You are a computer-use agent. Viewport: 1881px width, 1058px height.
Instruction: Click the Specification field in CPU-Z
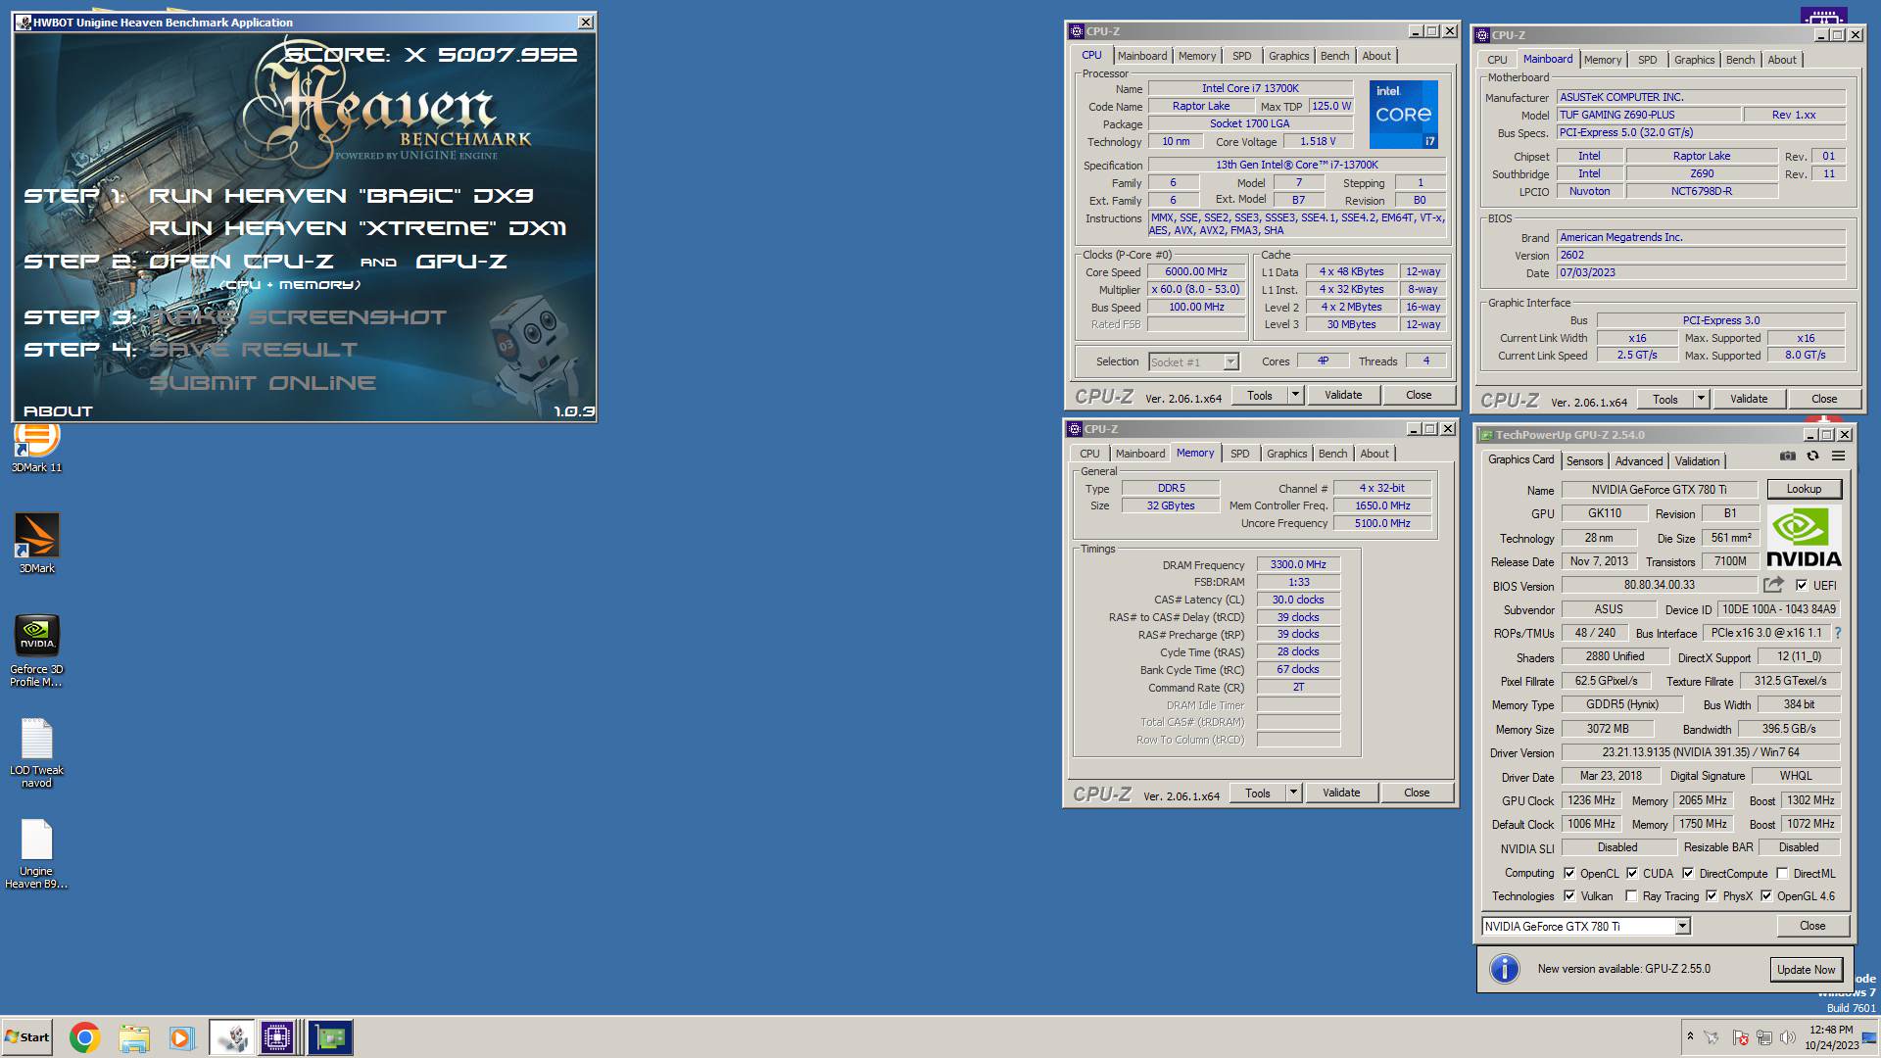(x=1297, y=165)
